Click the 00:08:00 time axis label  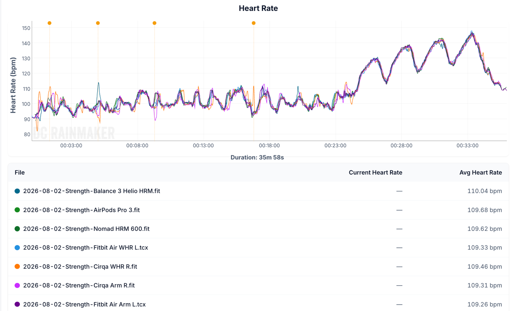(137, 146)
